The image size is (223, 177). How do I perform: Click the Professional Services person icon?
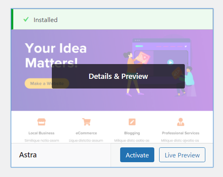181,122
